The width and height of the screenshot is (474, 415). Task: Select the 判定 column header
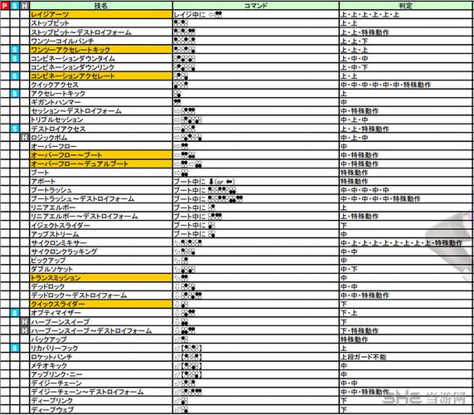(406, 6)
